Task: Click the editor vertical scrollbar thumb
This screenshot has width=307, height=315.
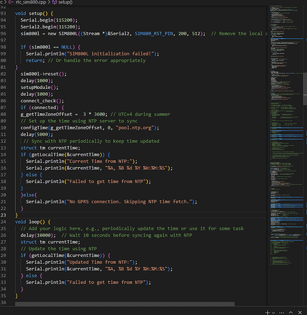Action: (305, 88)
